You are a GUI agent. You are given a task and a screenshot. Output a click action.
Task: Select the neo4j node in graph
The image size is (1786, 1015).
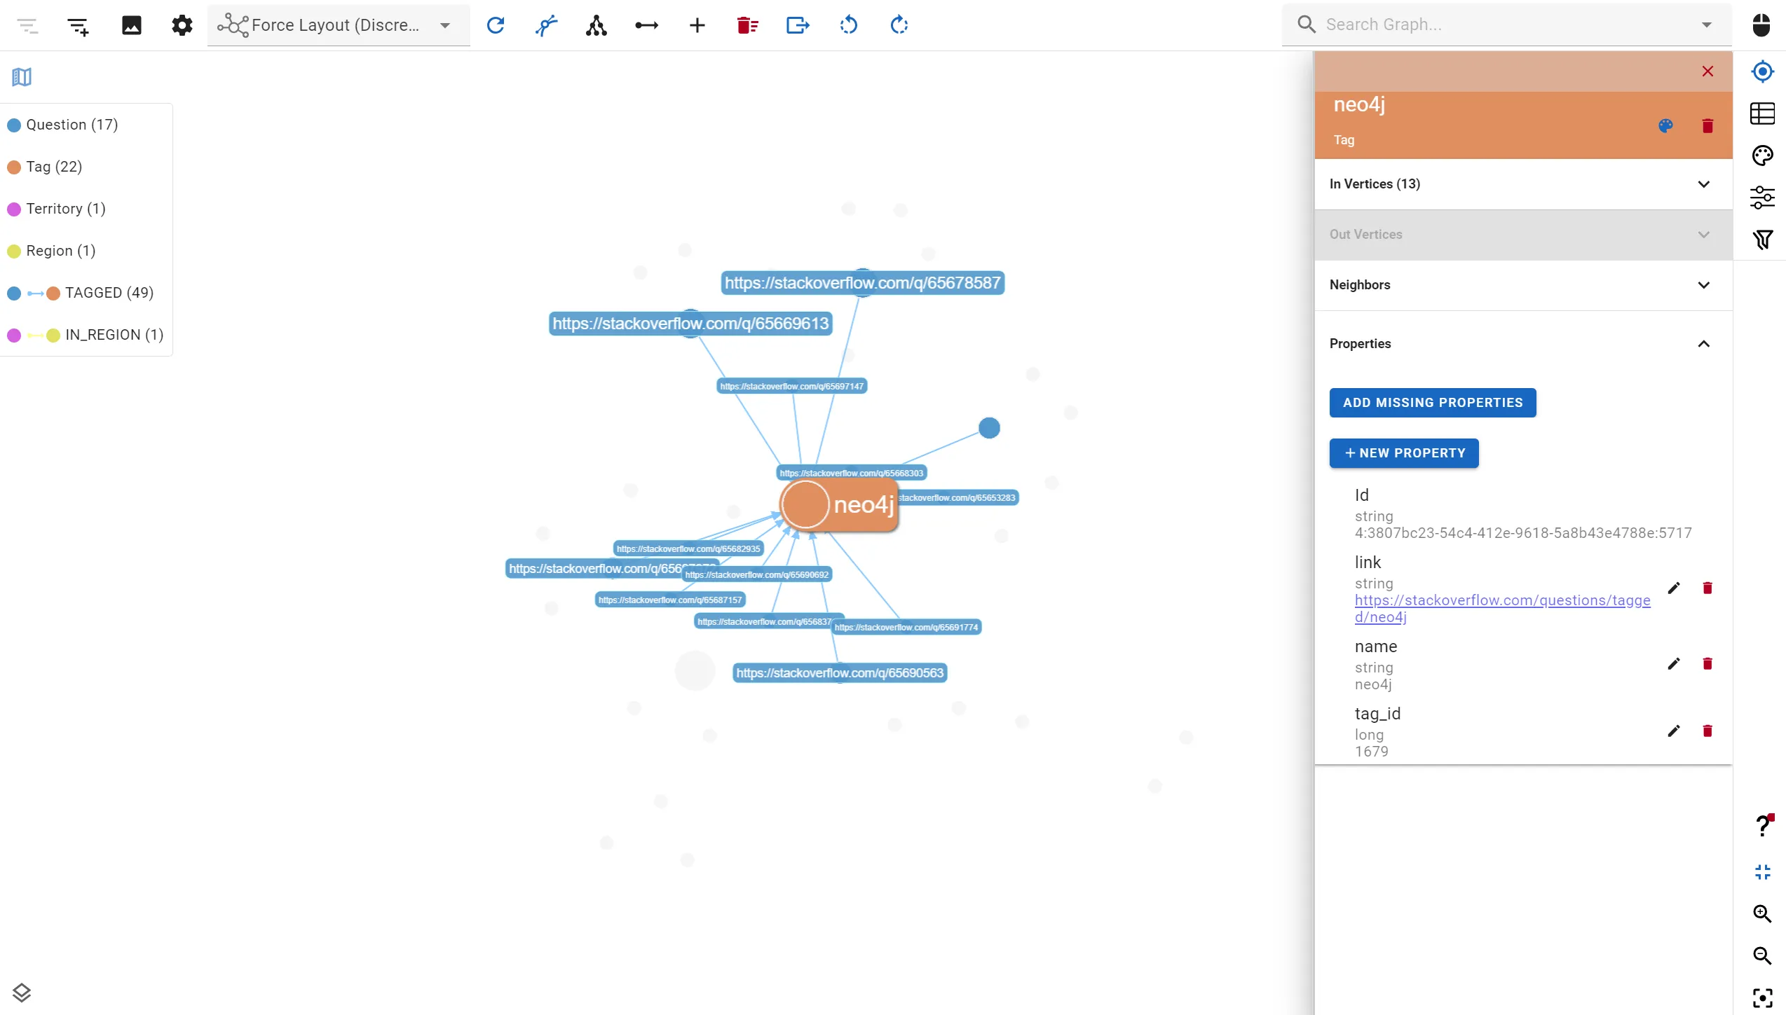coord(839,504)
